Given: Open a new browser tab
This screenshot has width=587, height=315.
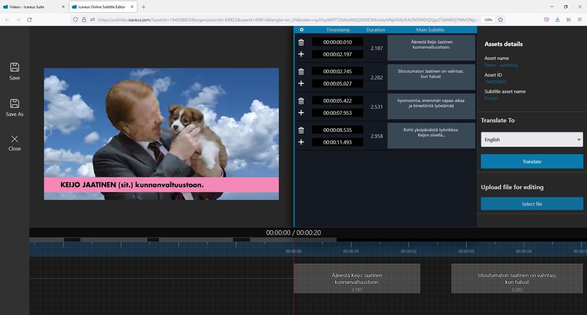Looking at the screenshot, I should pyautogui.click(x=144, y=7).
